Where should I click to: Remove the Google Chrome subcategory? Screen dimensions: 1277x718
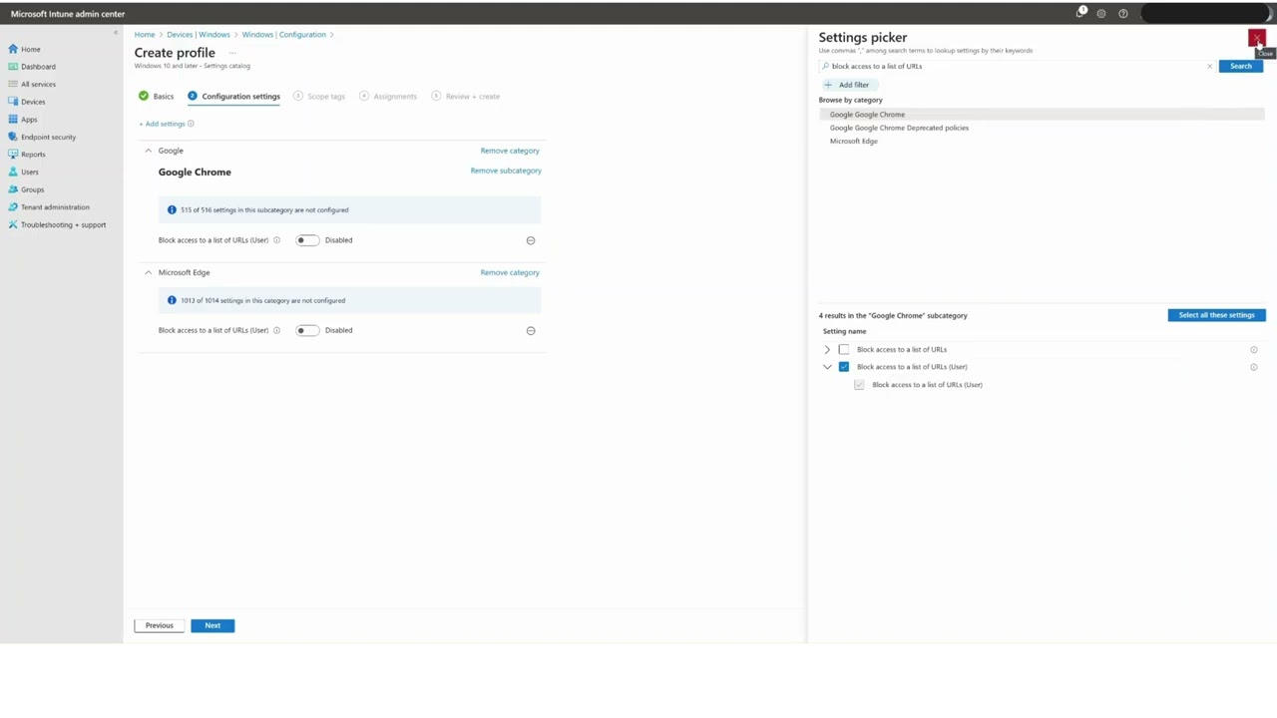(506, 171)
